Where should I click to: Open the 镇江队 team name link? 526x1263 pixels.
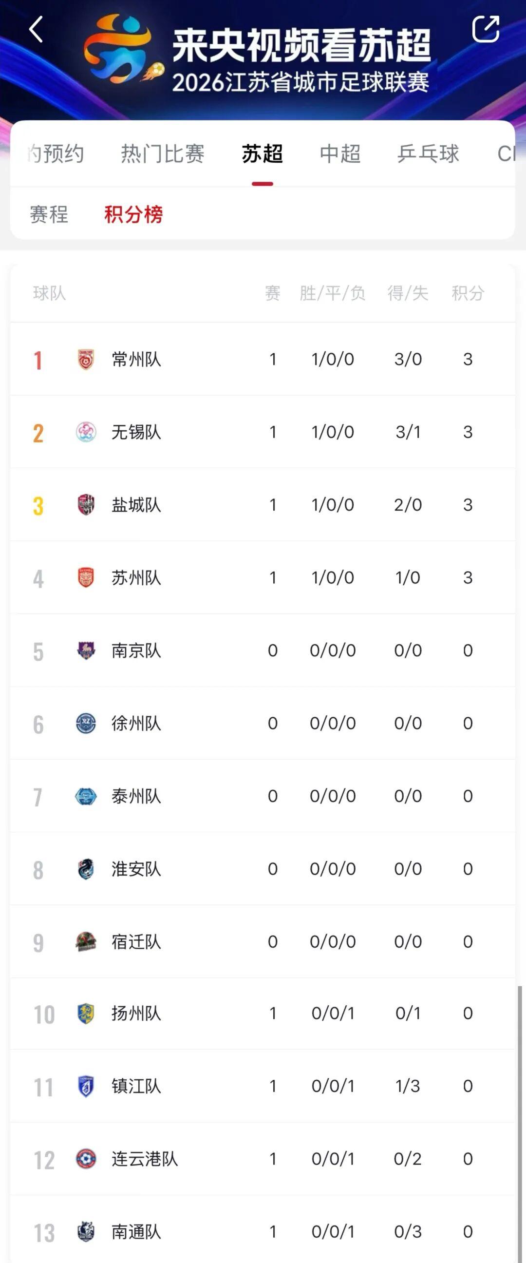pyautogui.click(x=136, y=1086)
